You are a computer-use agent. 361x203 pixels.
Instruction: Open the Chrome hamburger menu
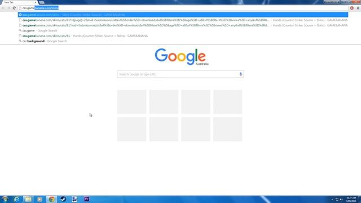click(358, 8)
